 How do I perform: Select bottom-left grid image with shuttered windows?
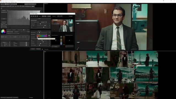(x=74, y=91)
